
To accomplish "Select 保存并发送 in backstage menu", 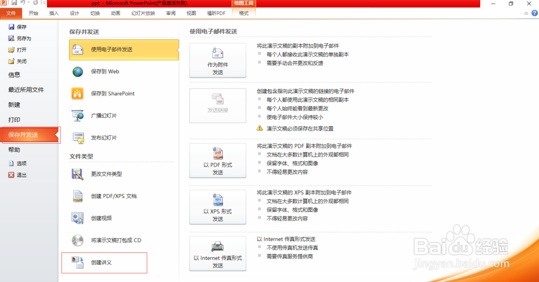I will pos(30,135).
